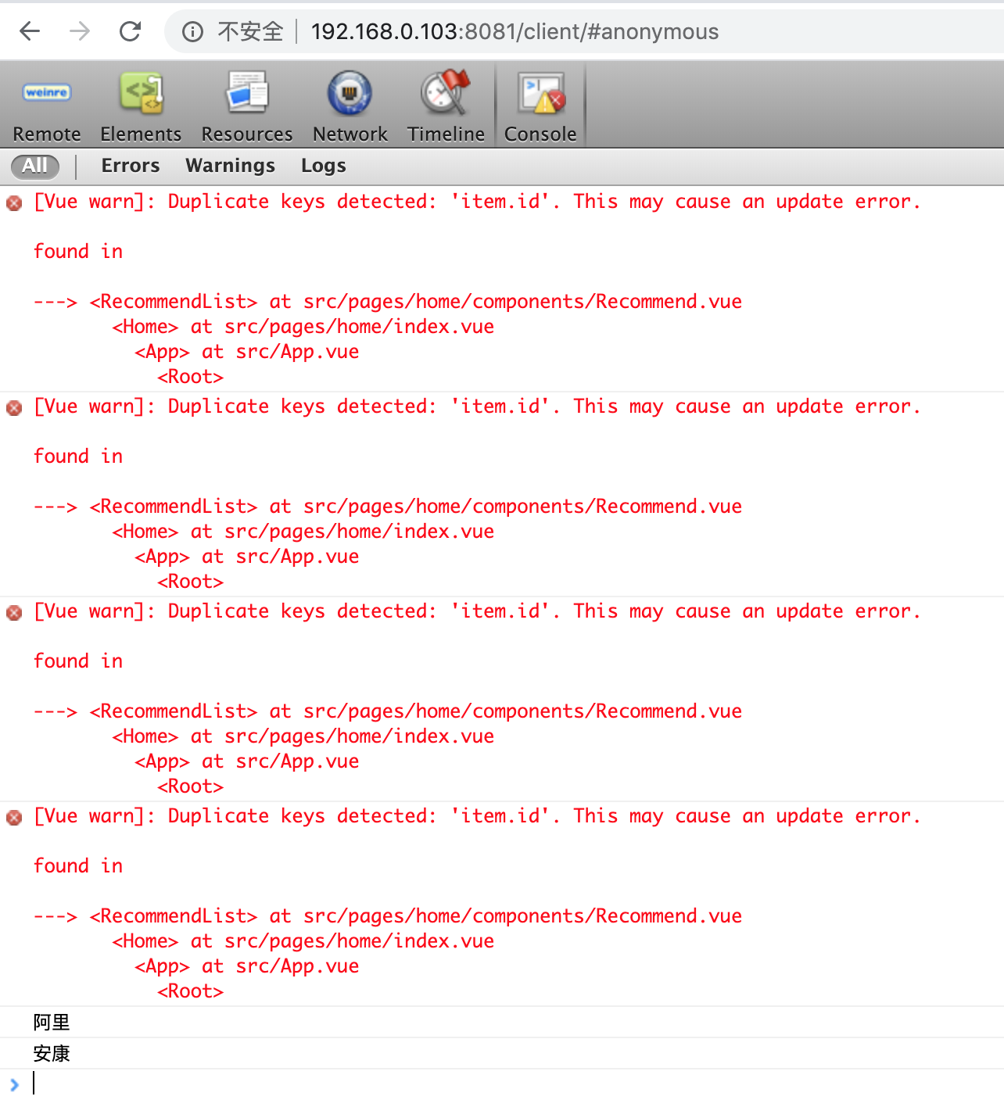Filter console to Warnings only
This screenshot has height=1107, width=1004.
(230, 166)
